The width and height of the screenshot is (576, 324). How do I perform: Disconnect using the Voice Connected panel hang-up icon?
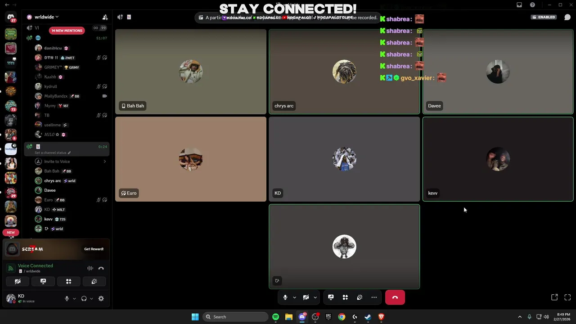101,268
